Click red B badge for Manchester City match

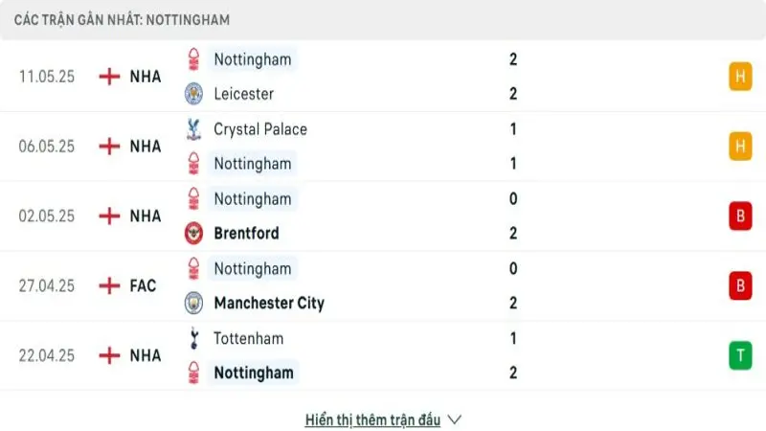pyautogui.click(x=739, y=285)
